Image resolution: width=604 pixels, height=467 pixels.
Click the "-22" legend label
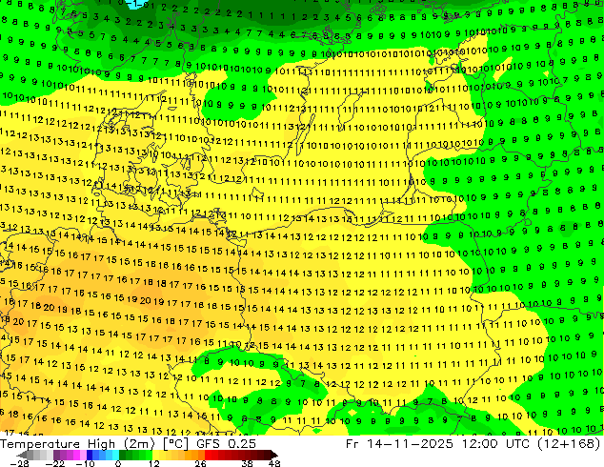tap(54, 463)
